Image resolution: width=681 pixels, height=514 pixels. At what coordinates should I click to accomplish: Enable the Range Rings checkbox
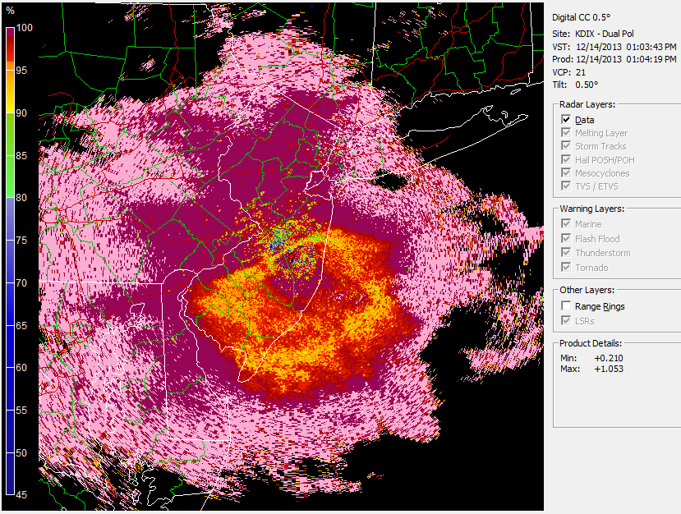566,305
